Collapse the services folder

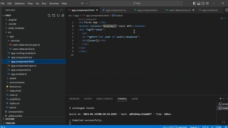pyautogui.click(x=15, y=41)
